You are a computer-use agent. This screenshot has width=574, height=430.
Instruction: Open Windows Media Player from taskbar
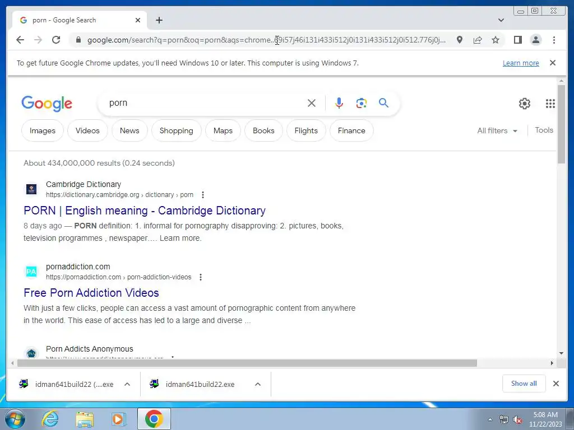(118, 419)
